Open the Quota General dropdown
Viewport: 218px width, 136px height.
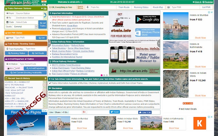click(25, 27)
